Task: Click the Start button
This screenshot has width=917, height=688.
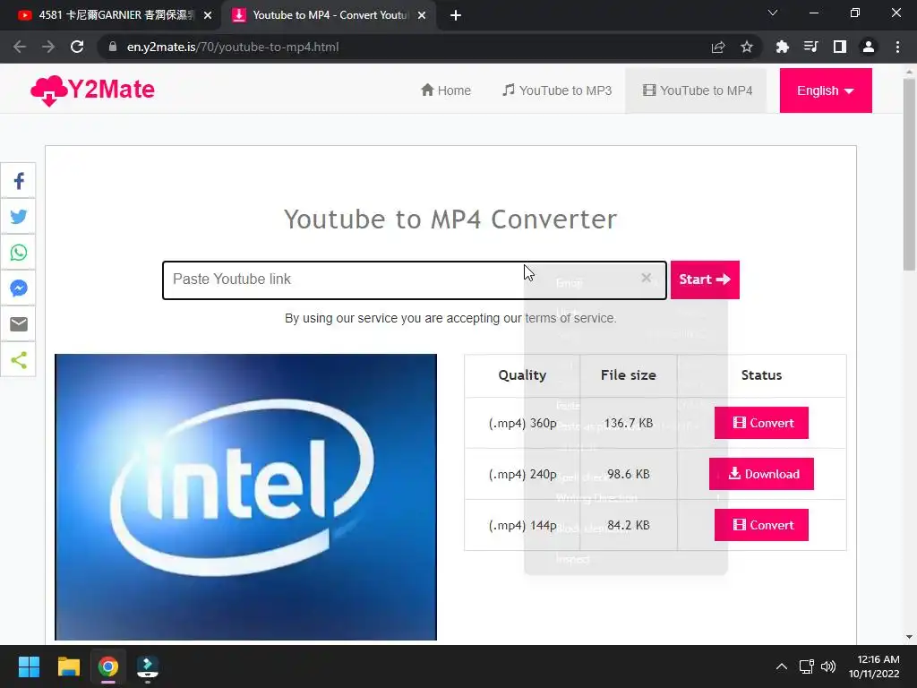Action: coord(705,279)
